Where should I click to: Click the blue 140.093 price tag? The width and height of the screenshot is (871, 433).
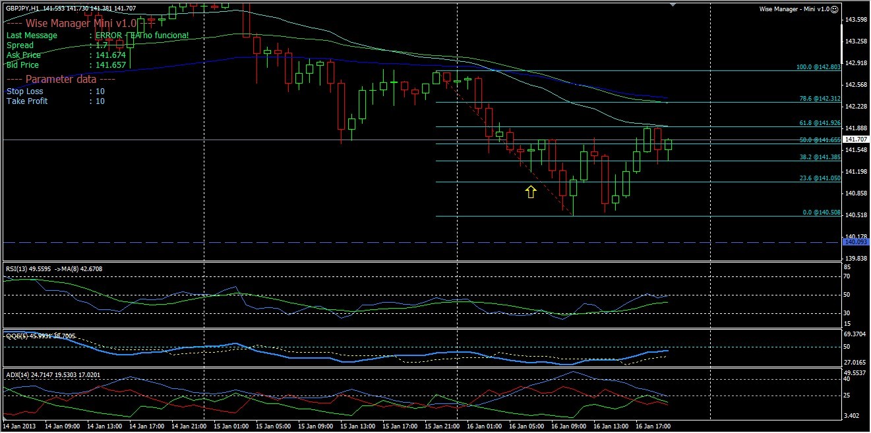coord(855,243)
